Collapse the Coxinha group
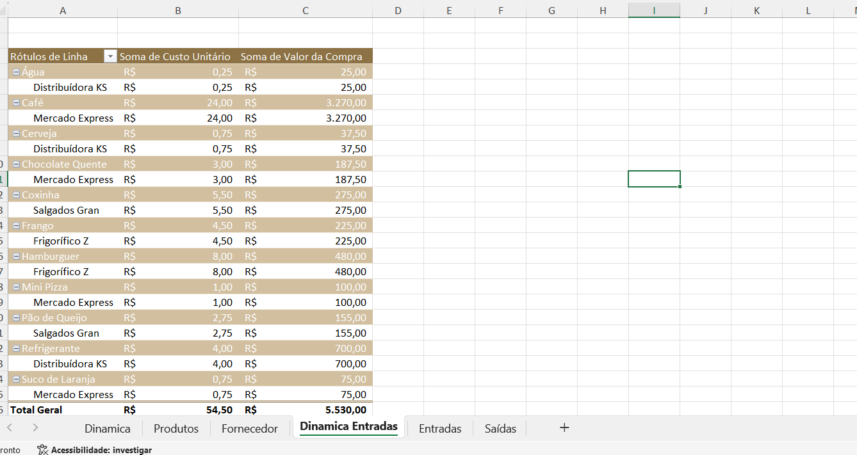Screen dimensions: 857x455 pyautogui.click(x=17, y=195)
